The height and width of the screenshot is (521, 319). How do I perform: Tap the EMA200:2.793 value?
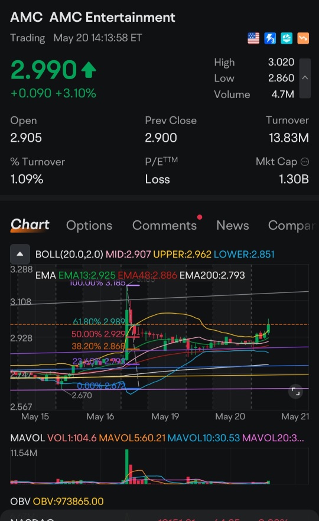point(212,275)
